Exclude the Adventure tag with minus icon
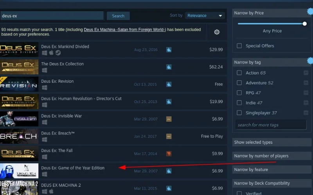313x195 pixels. coord(306,83)
